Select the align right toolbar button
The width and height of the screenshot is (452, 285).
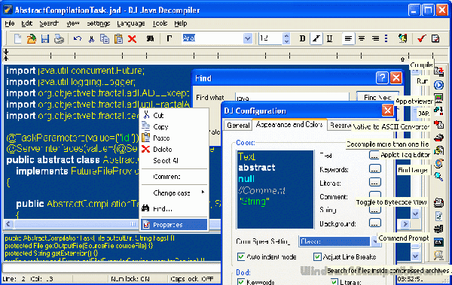(x=375, y=38)
